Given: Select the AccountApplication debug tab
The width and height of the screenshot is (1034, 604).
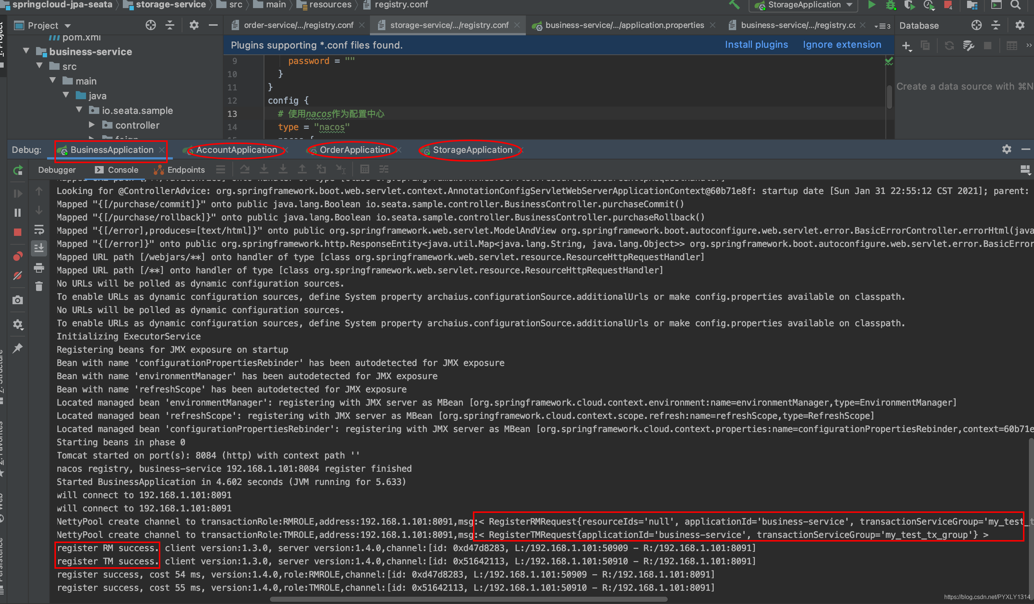Looking at the screenshot, I should coord(236,150).
